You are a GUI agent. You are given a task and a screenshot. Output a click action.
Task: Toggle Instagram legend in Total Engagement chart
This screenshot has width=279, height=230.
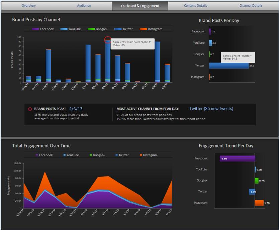[149, 155]
